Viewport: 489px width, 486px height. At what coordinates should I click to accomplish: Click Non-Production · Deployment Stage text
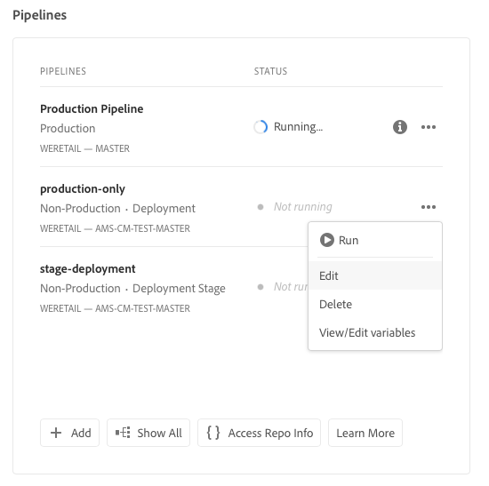coord(132,289)
